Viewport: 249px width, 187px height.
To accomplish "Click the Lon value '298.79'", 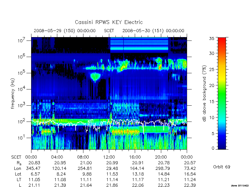I will [162, 168].
